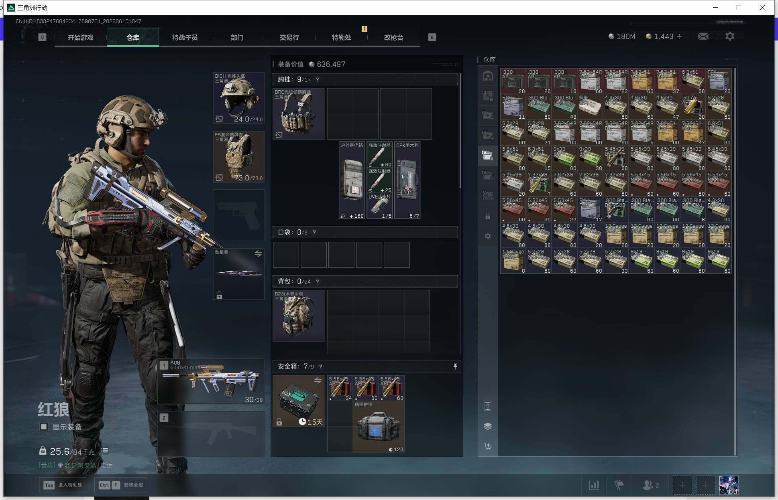778x500 pixels.
Task: Swap the 坠星者 melee weapon via arrows icon
Action: (x=258, y=253)
